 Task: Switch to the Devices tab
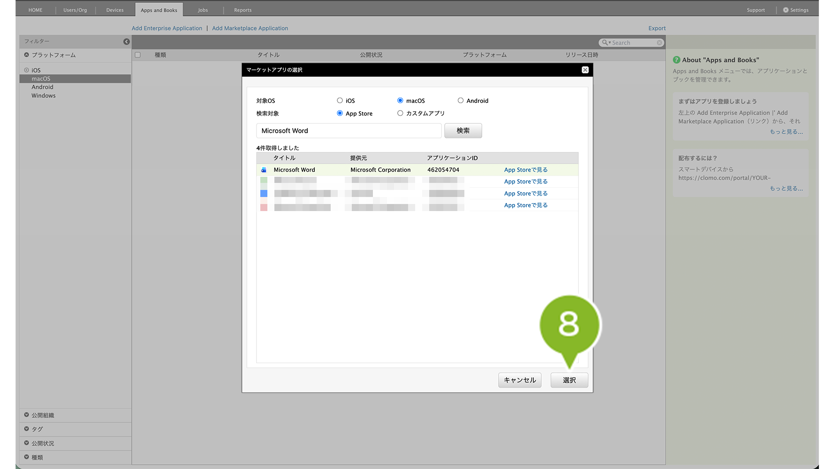[115, 10]
